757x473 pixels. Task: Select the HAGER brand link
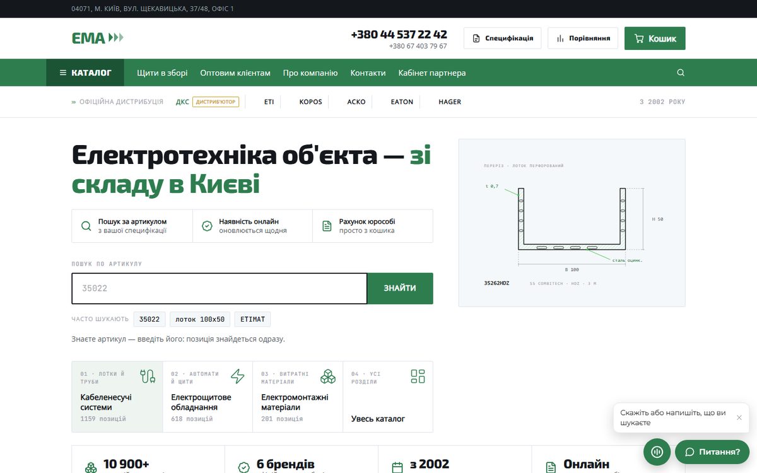[450, 102]
